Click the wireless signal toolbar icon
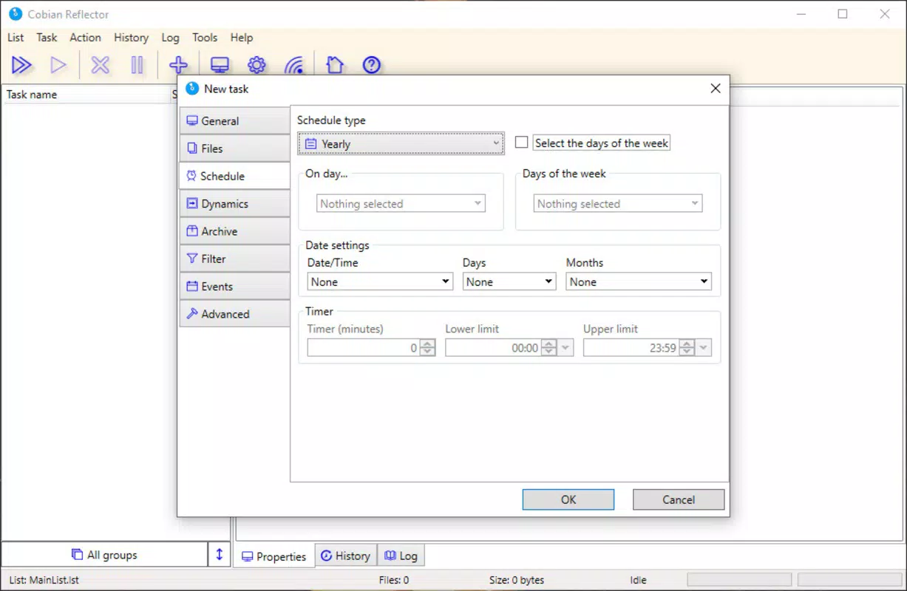 294,65
